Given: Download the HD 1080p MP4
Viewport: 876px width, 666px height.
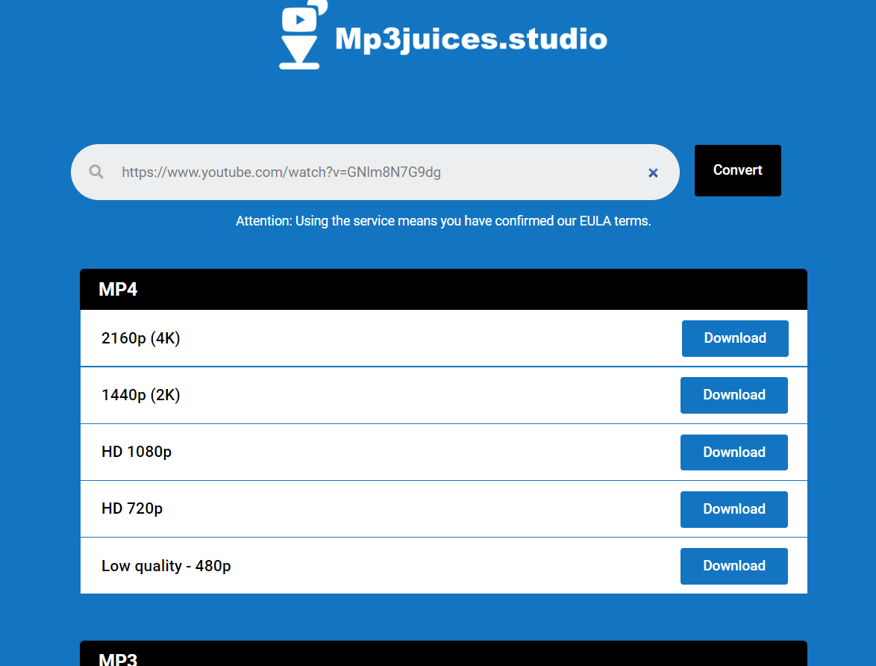Looking at the screenshot, I should 733,452.
